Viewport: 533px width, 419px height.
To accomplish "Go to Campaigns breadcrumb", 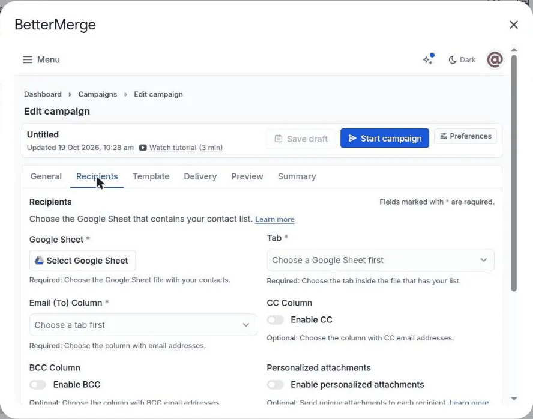I will 98,94.
